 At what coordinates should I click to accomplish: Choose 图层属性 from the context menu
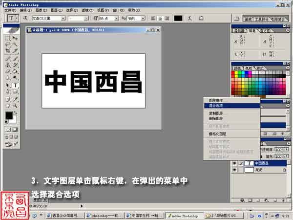231,100
